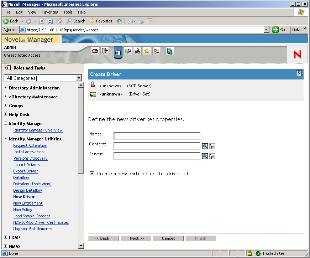This screenshot has height=258, width=310.
Task: Open the Tools menu
Action: pyautogui.click(x=68, y=12)
